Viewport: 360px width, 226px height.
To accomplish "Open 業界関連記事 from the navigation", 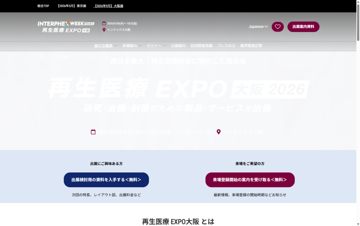I will (x=251, y=46).
